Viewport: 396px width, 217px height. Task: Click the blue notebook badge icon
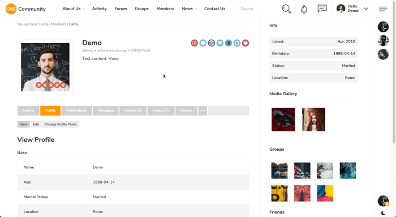[229, 43]
